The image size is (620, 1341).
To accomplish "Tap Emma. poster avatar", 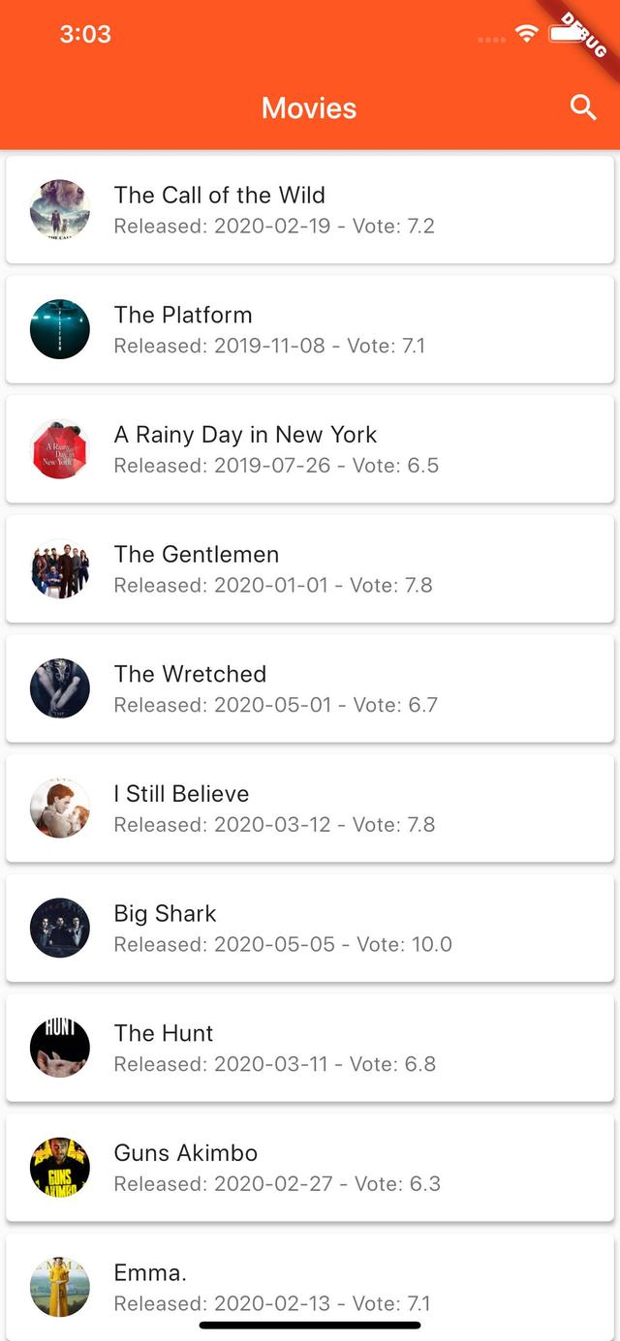I will (60, 1287).
